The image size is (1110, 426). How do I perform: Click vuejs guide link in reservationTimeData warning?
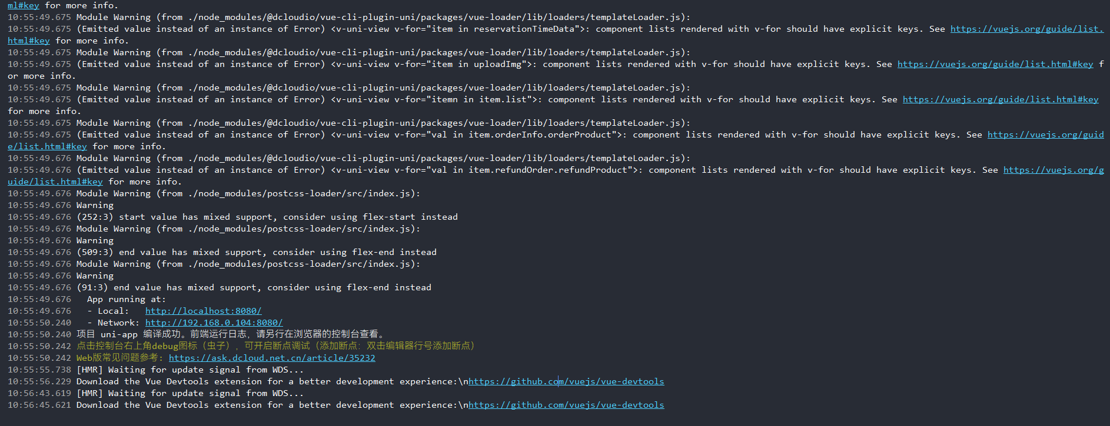[1027, 29]
